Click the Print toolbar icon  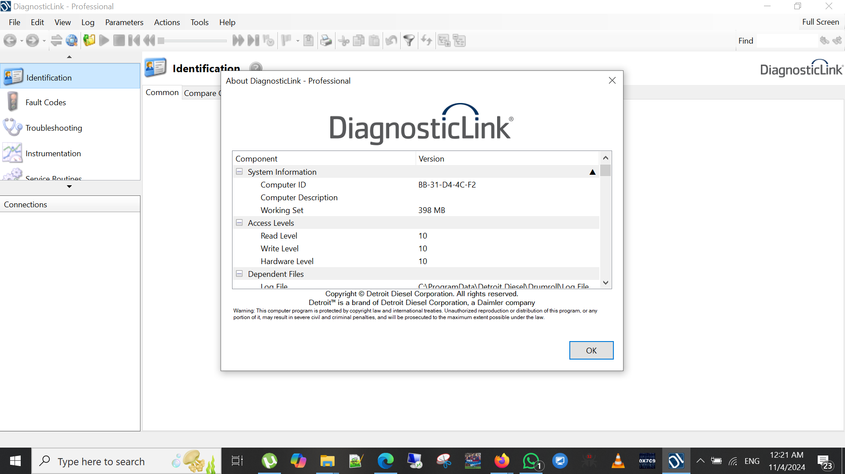pyautogui.click(x=326, y=41)
